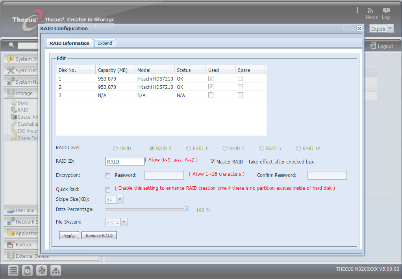Image resolution: width=402 pixels, height=279 pixels.
Task: Open the Log speech-bubble icon
Action: click(x=386, y=11)
